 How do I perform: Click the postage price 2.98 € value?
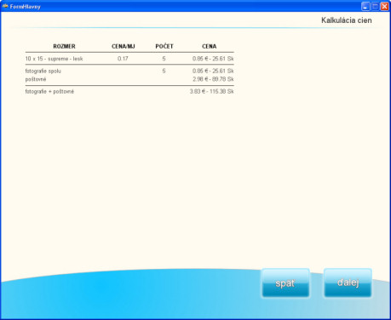(x=213, y=79)
